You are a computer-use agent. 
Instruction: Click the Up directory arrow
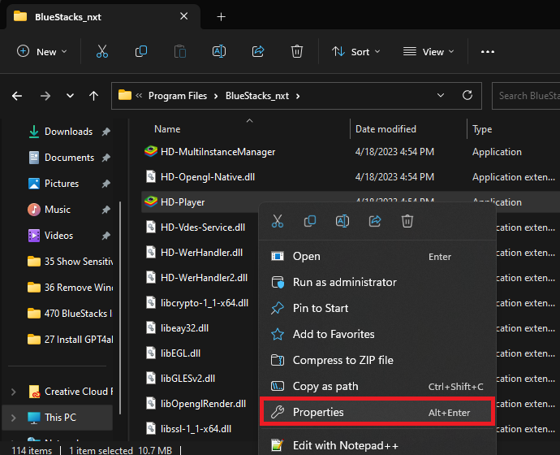point(94,96)
